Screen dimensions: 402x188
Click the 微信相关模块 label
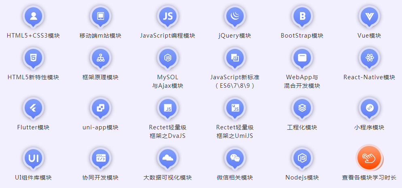point(235,177)
